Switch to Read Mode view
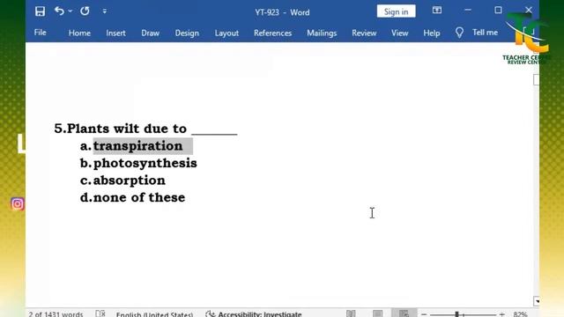 pos(351,313)
